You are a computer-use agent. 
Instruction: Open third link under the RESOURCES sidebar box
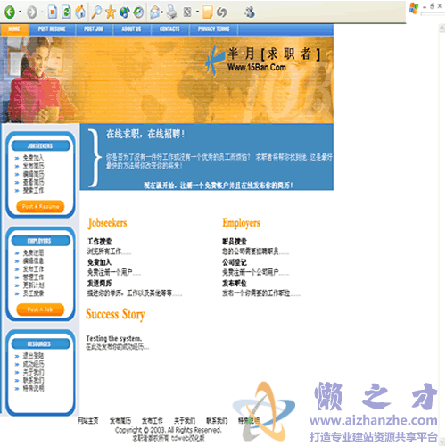tap(33, 372)
